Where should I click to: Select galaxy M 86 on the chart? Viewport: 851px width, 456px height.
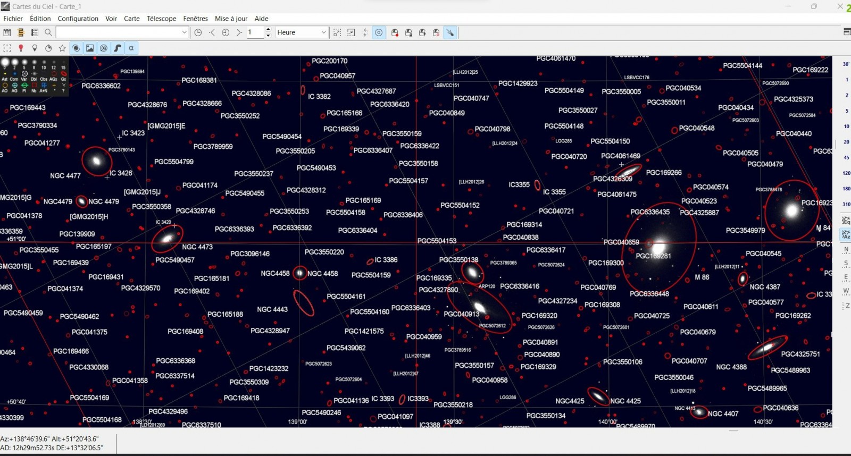click(658, 248)
